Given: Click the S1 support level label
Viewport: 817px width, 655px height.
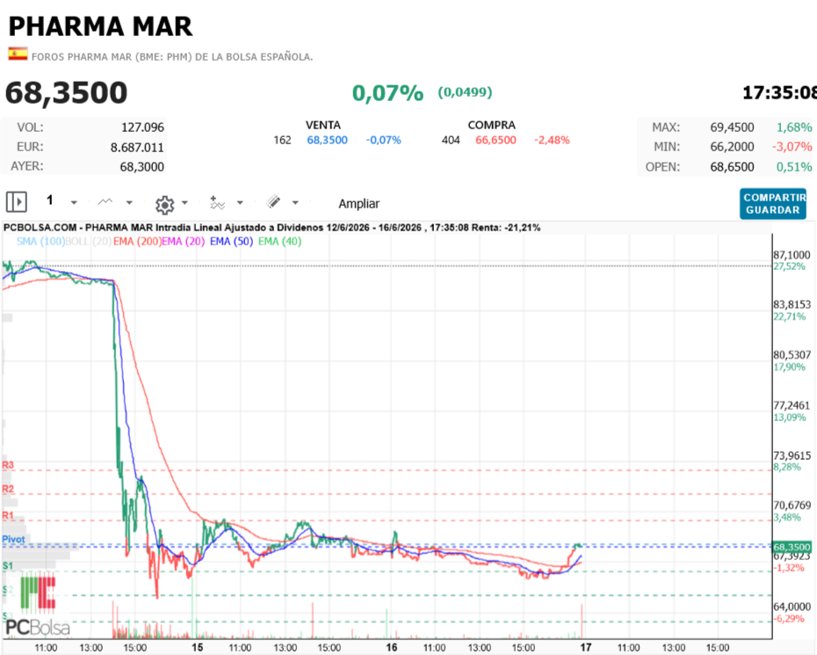Looking at the screenshot, I should (8, 566).
